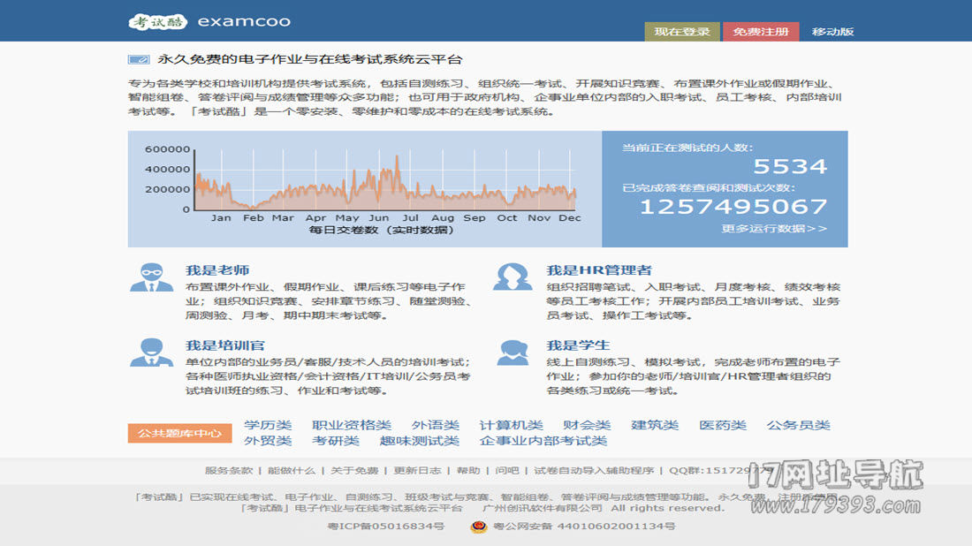Open the 考研类 question bank category
This screenshot has width=972, height=546.
coord(336,441)
